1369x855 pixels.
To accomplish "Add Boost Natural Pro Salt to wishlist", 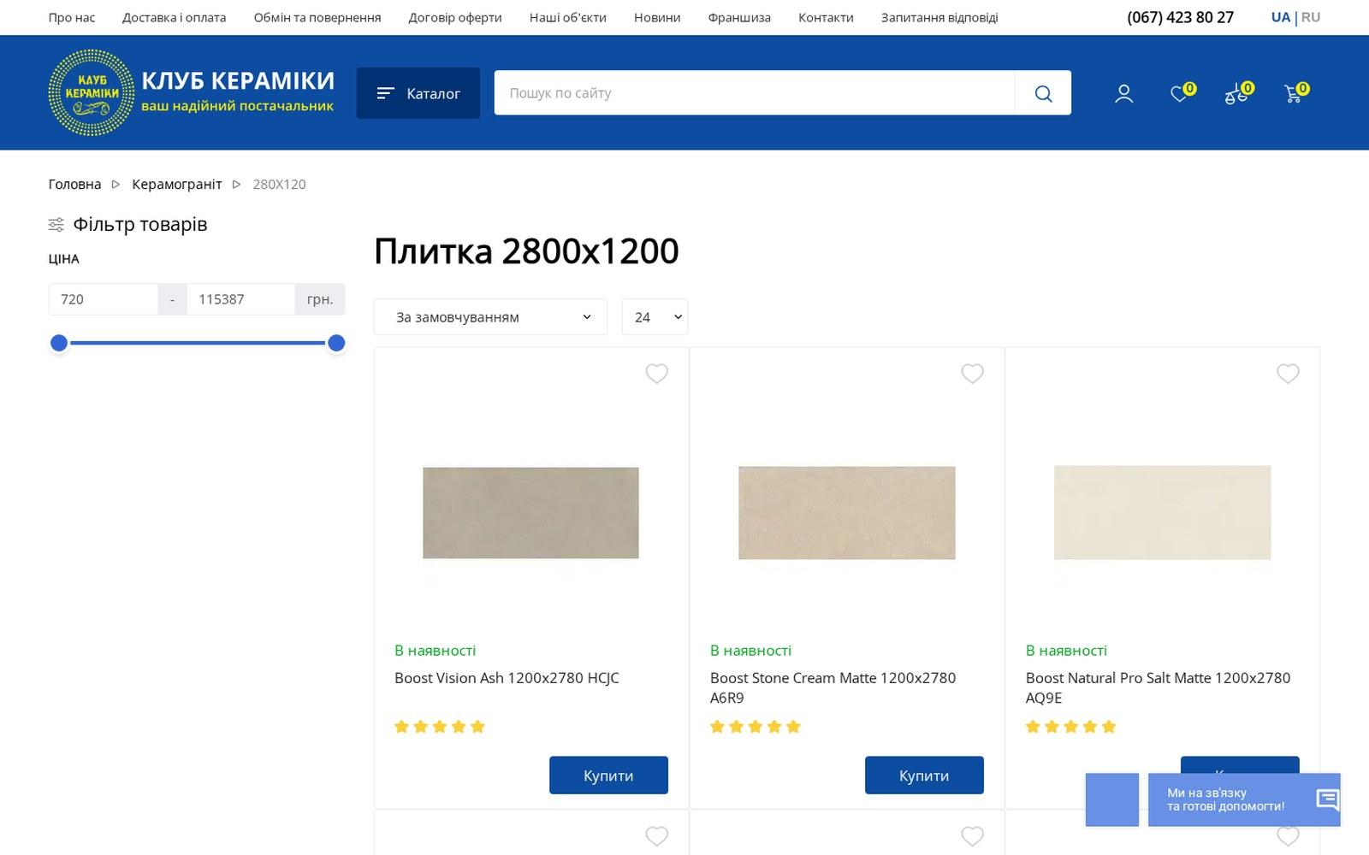I will click(1288, 374).
